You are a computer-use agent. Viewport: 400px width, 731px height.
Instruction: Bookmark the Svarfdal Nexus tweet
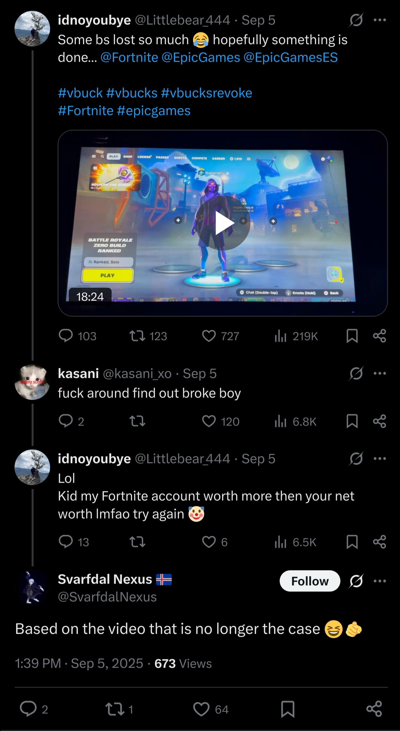[x=288, y=709]
